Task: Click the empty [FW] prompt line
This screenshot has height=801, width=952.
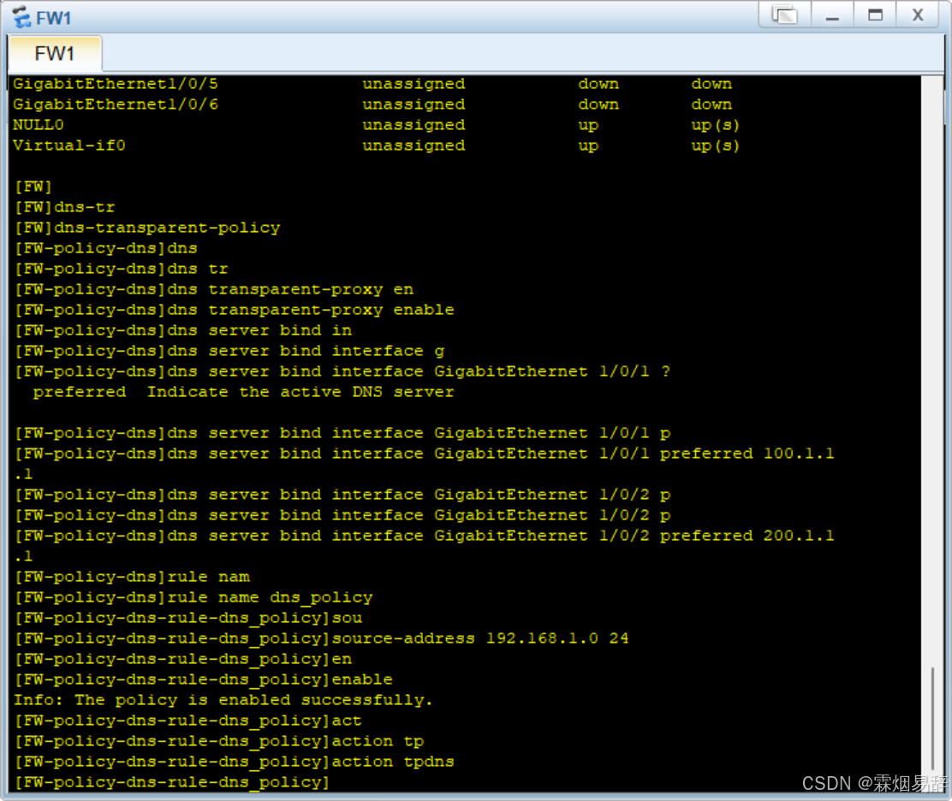Action: click(33, 187)
